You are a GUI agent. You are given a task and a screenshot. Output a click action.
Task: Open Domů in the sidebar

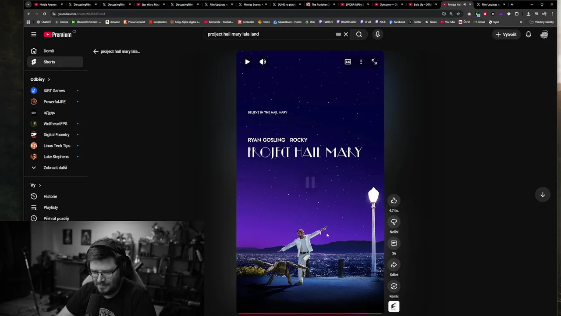coord(55,51)
